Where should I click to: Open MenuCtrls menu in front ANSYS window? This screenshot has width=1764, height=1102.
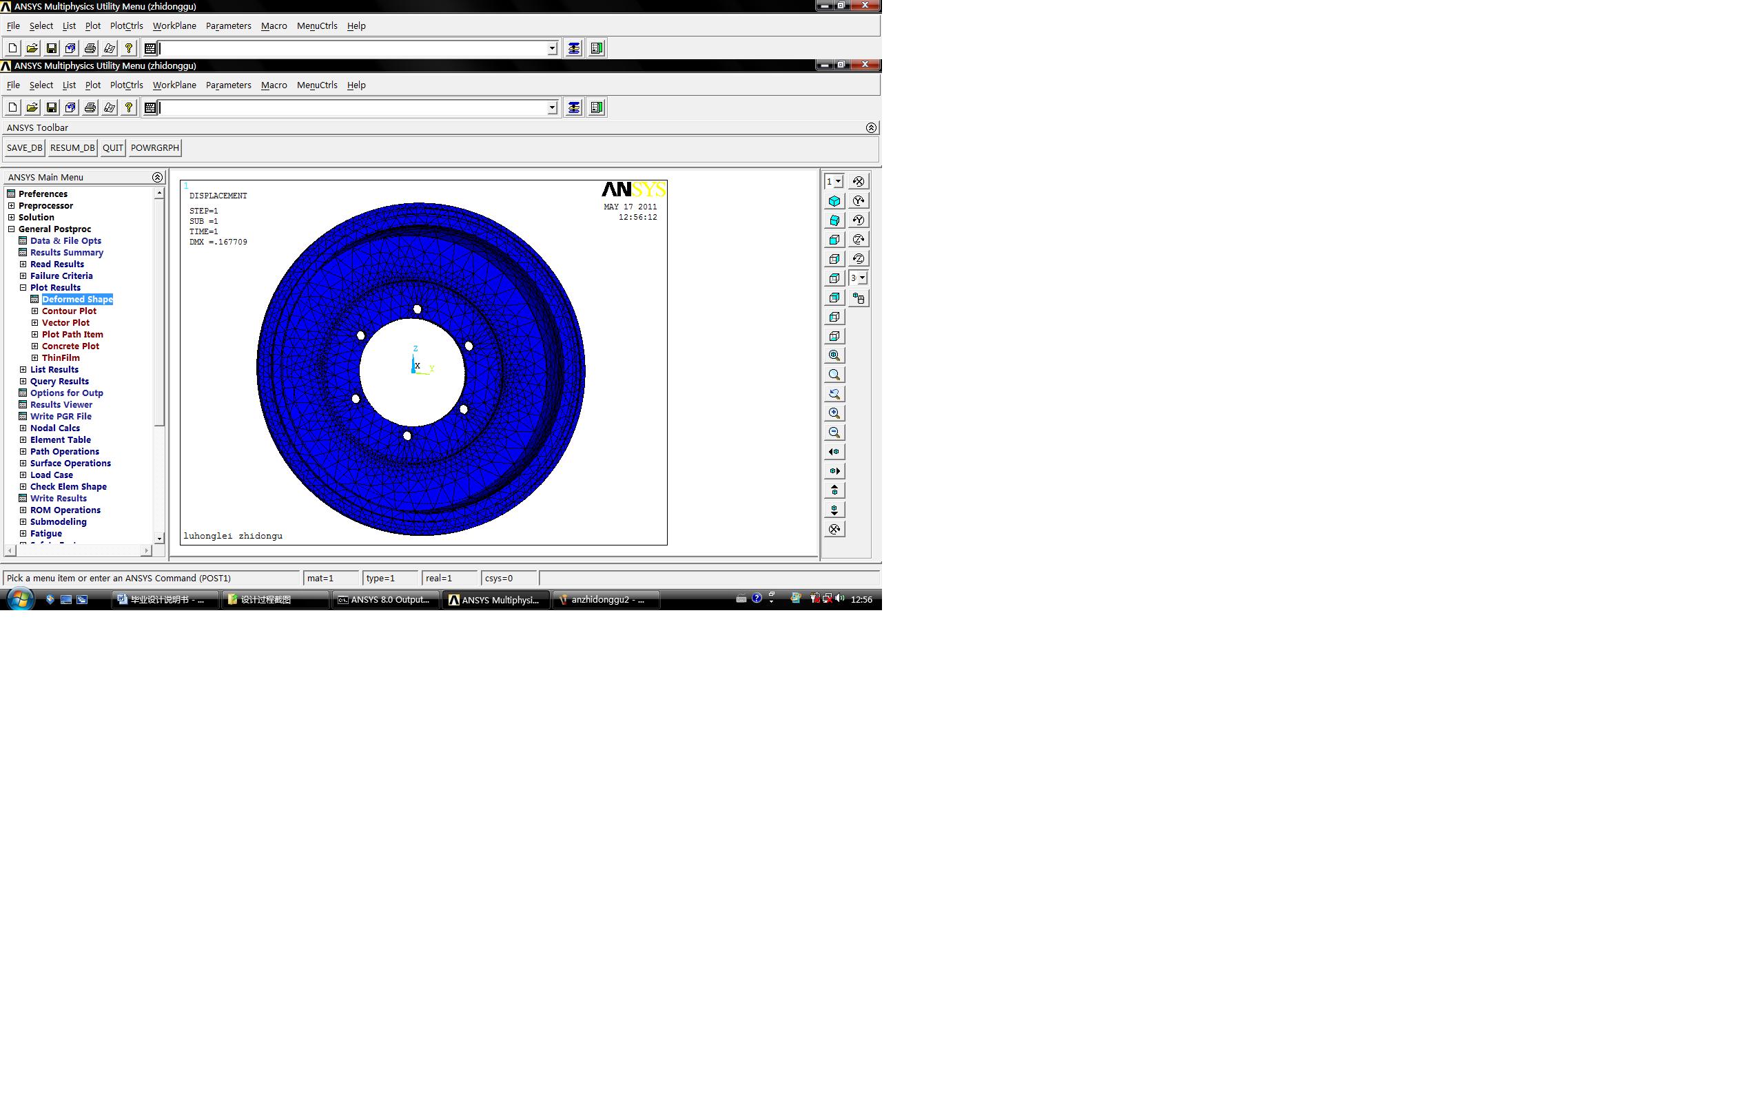317,85
